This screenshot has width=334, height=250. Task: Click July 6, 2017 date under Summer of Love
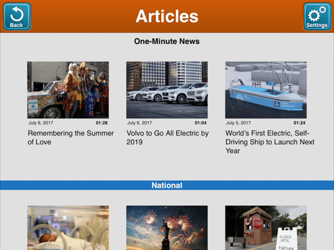coord(41,123)
